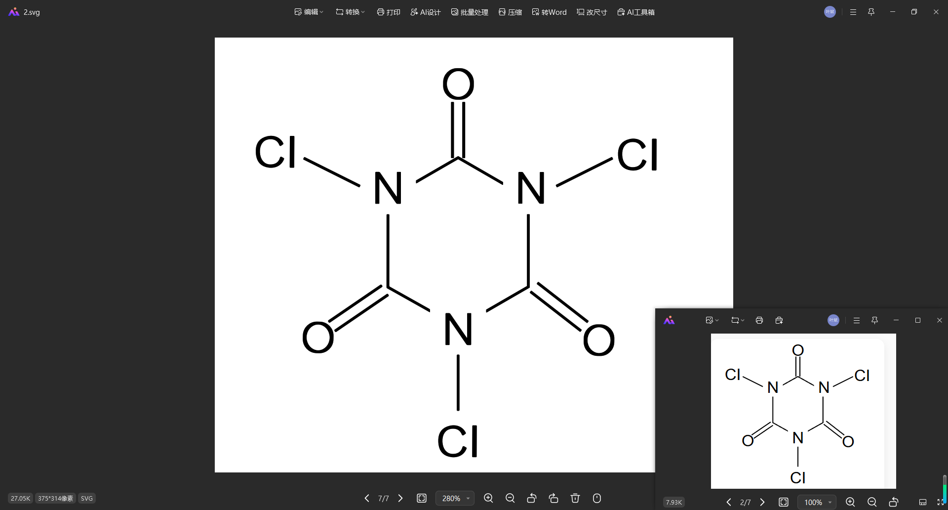Open the AI工具箱 toolbox menu

click(636, 12)
